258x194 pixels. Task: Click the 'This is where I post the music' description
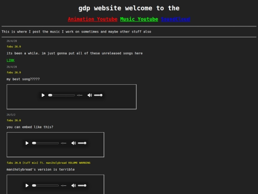[x=76, y=32]
